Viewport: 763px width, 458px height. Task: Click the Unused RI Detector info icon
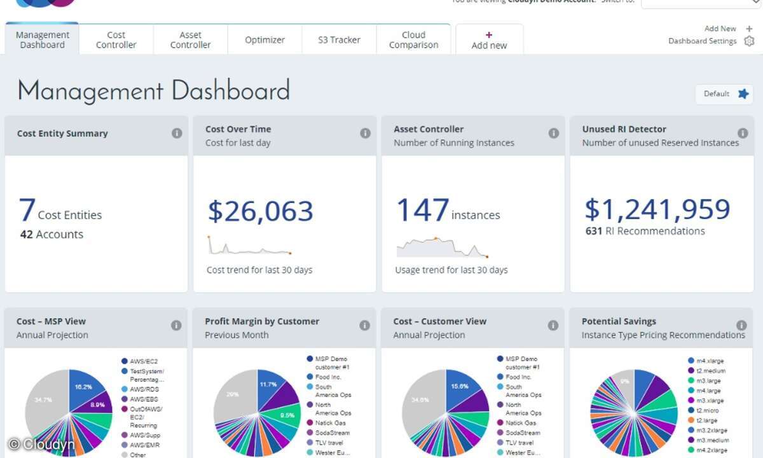pos(743,133)
